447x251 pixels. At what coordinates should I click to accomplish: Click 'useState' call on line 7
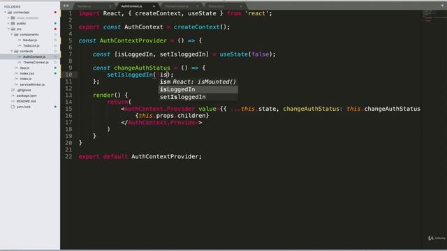[x=233, y=54]
